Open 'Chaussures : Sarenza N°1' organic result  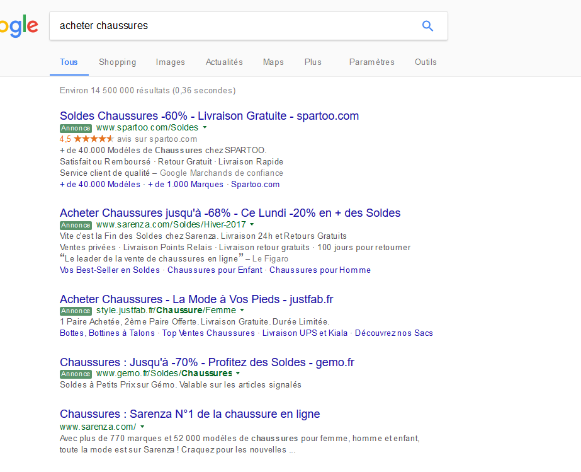(x=189, y=414)
